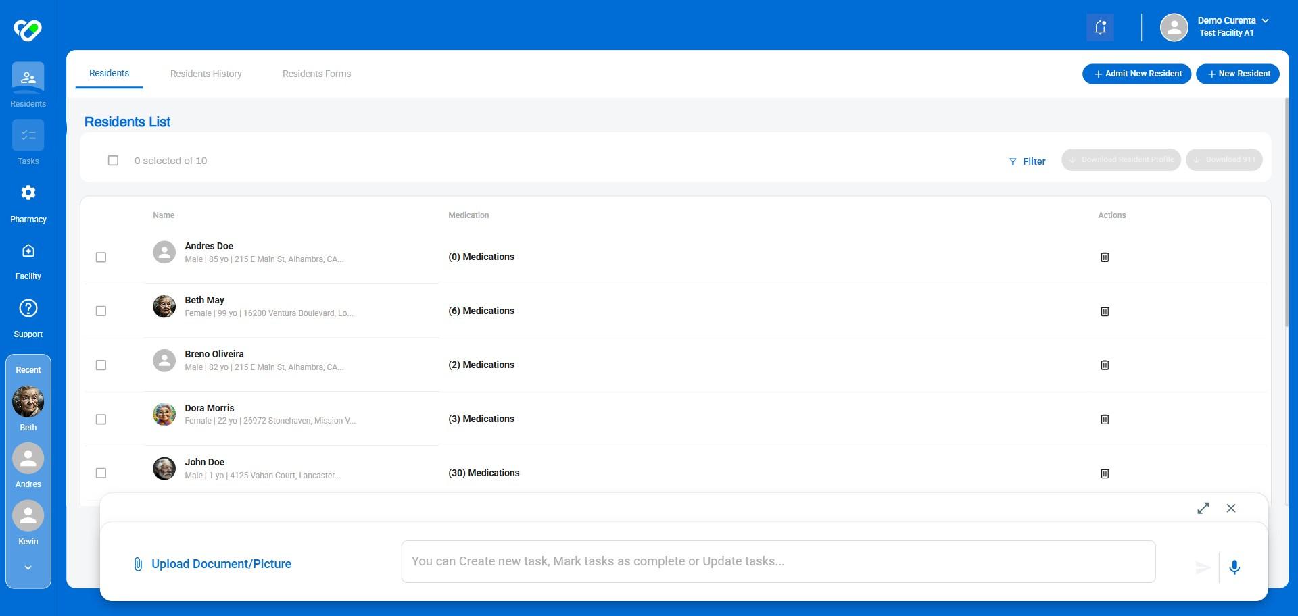Check the Beth May row checkbox

click(101, 311)
